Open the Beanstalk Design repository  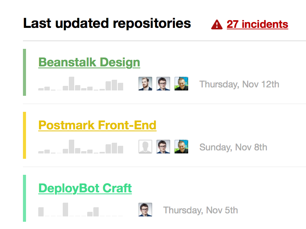89,62
